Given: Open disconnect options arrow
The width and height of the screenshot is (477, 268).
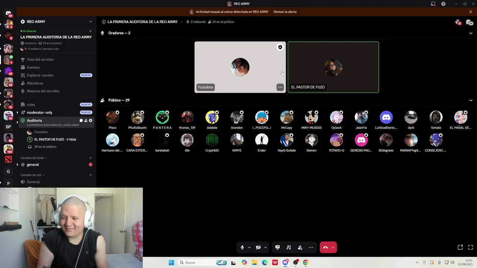Looking at the screenshot, I should [333, 248].
